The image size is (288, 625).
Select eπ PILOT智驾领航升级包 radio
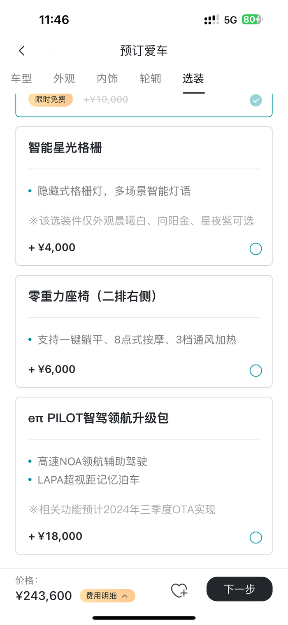(255, 537)
